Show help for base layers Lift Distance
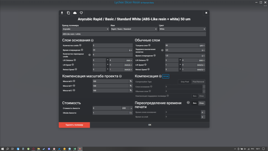Image resolution: width=268 pixels, height=151 pixels. pyautogui.click(x=75, y=60)
